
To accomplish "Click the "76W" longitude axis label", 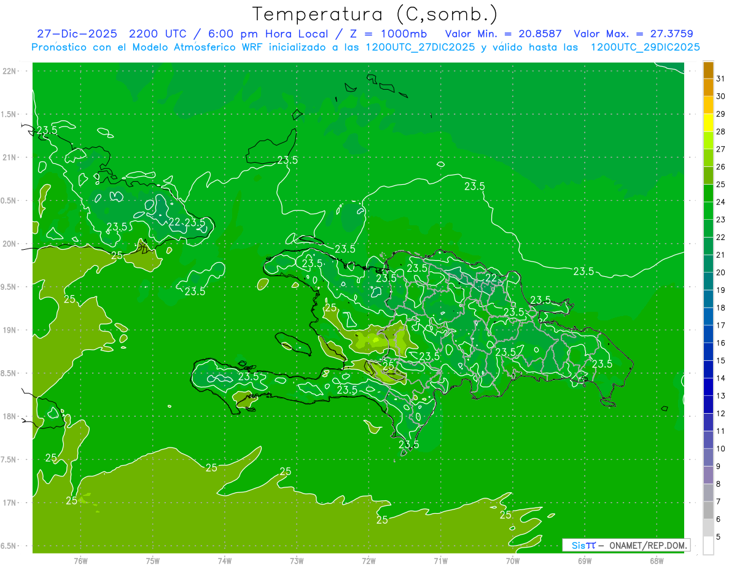I will 80,561.
